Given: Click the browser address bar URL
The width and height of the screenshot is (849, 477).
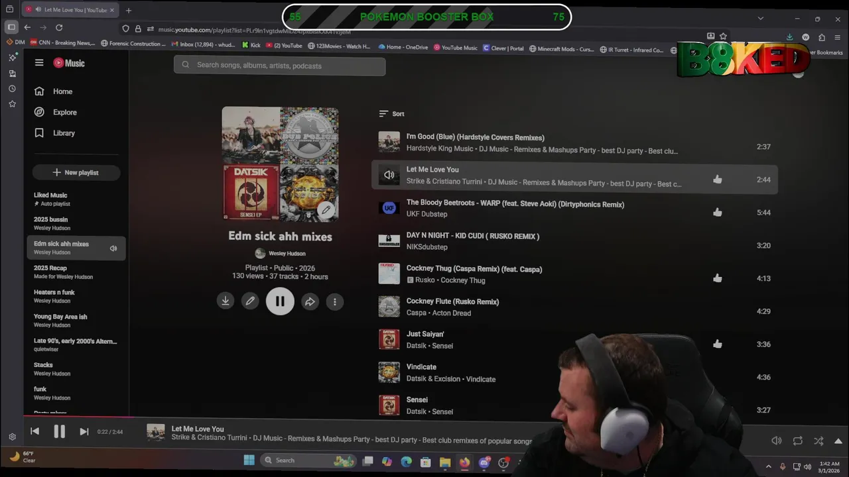Looking at the screenshot, I should pos(254,30).
